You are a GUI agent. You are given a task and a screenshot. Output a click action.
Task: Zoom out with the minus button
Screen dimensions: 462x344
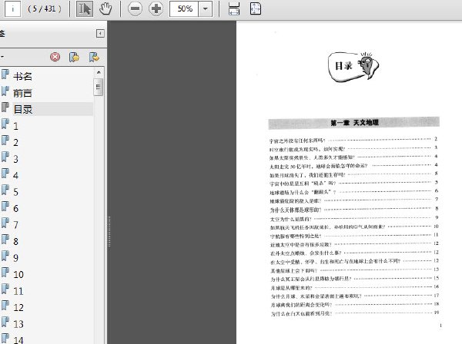tap(135, 8)
